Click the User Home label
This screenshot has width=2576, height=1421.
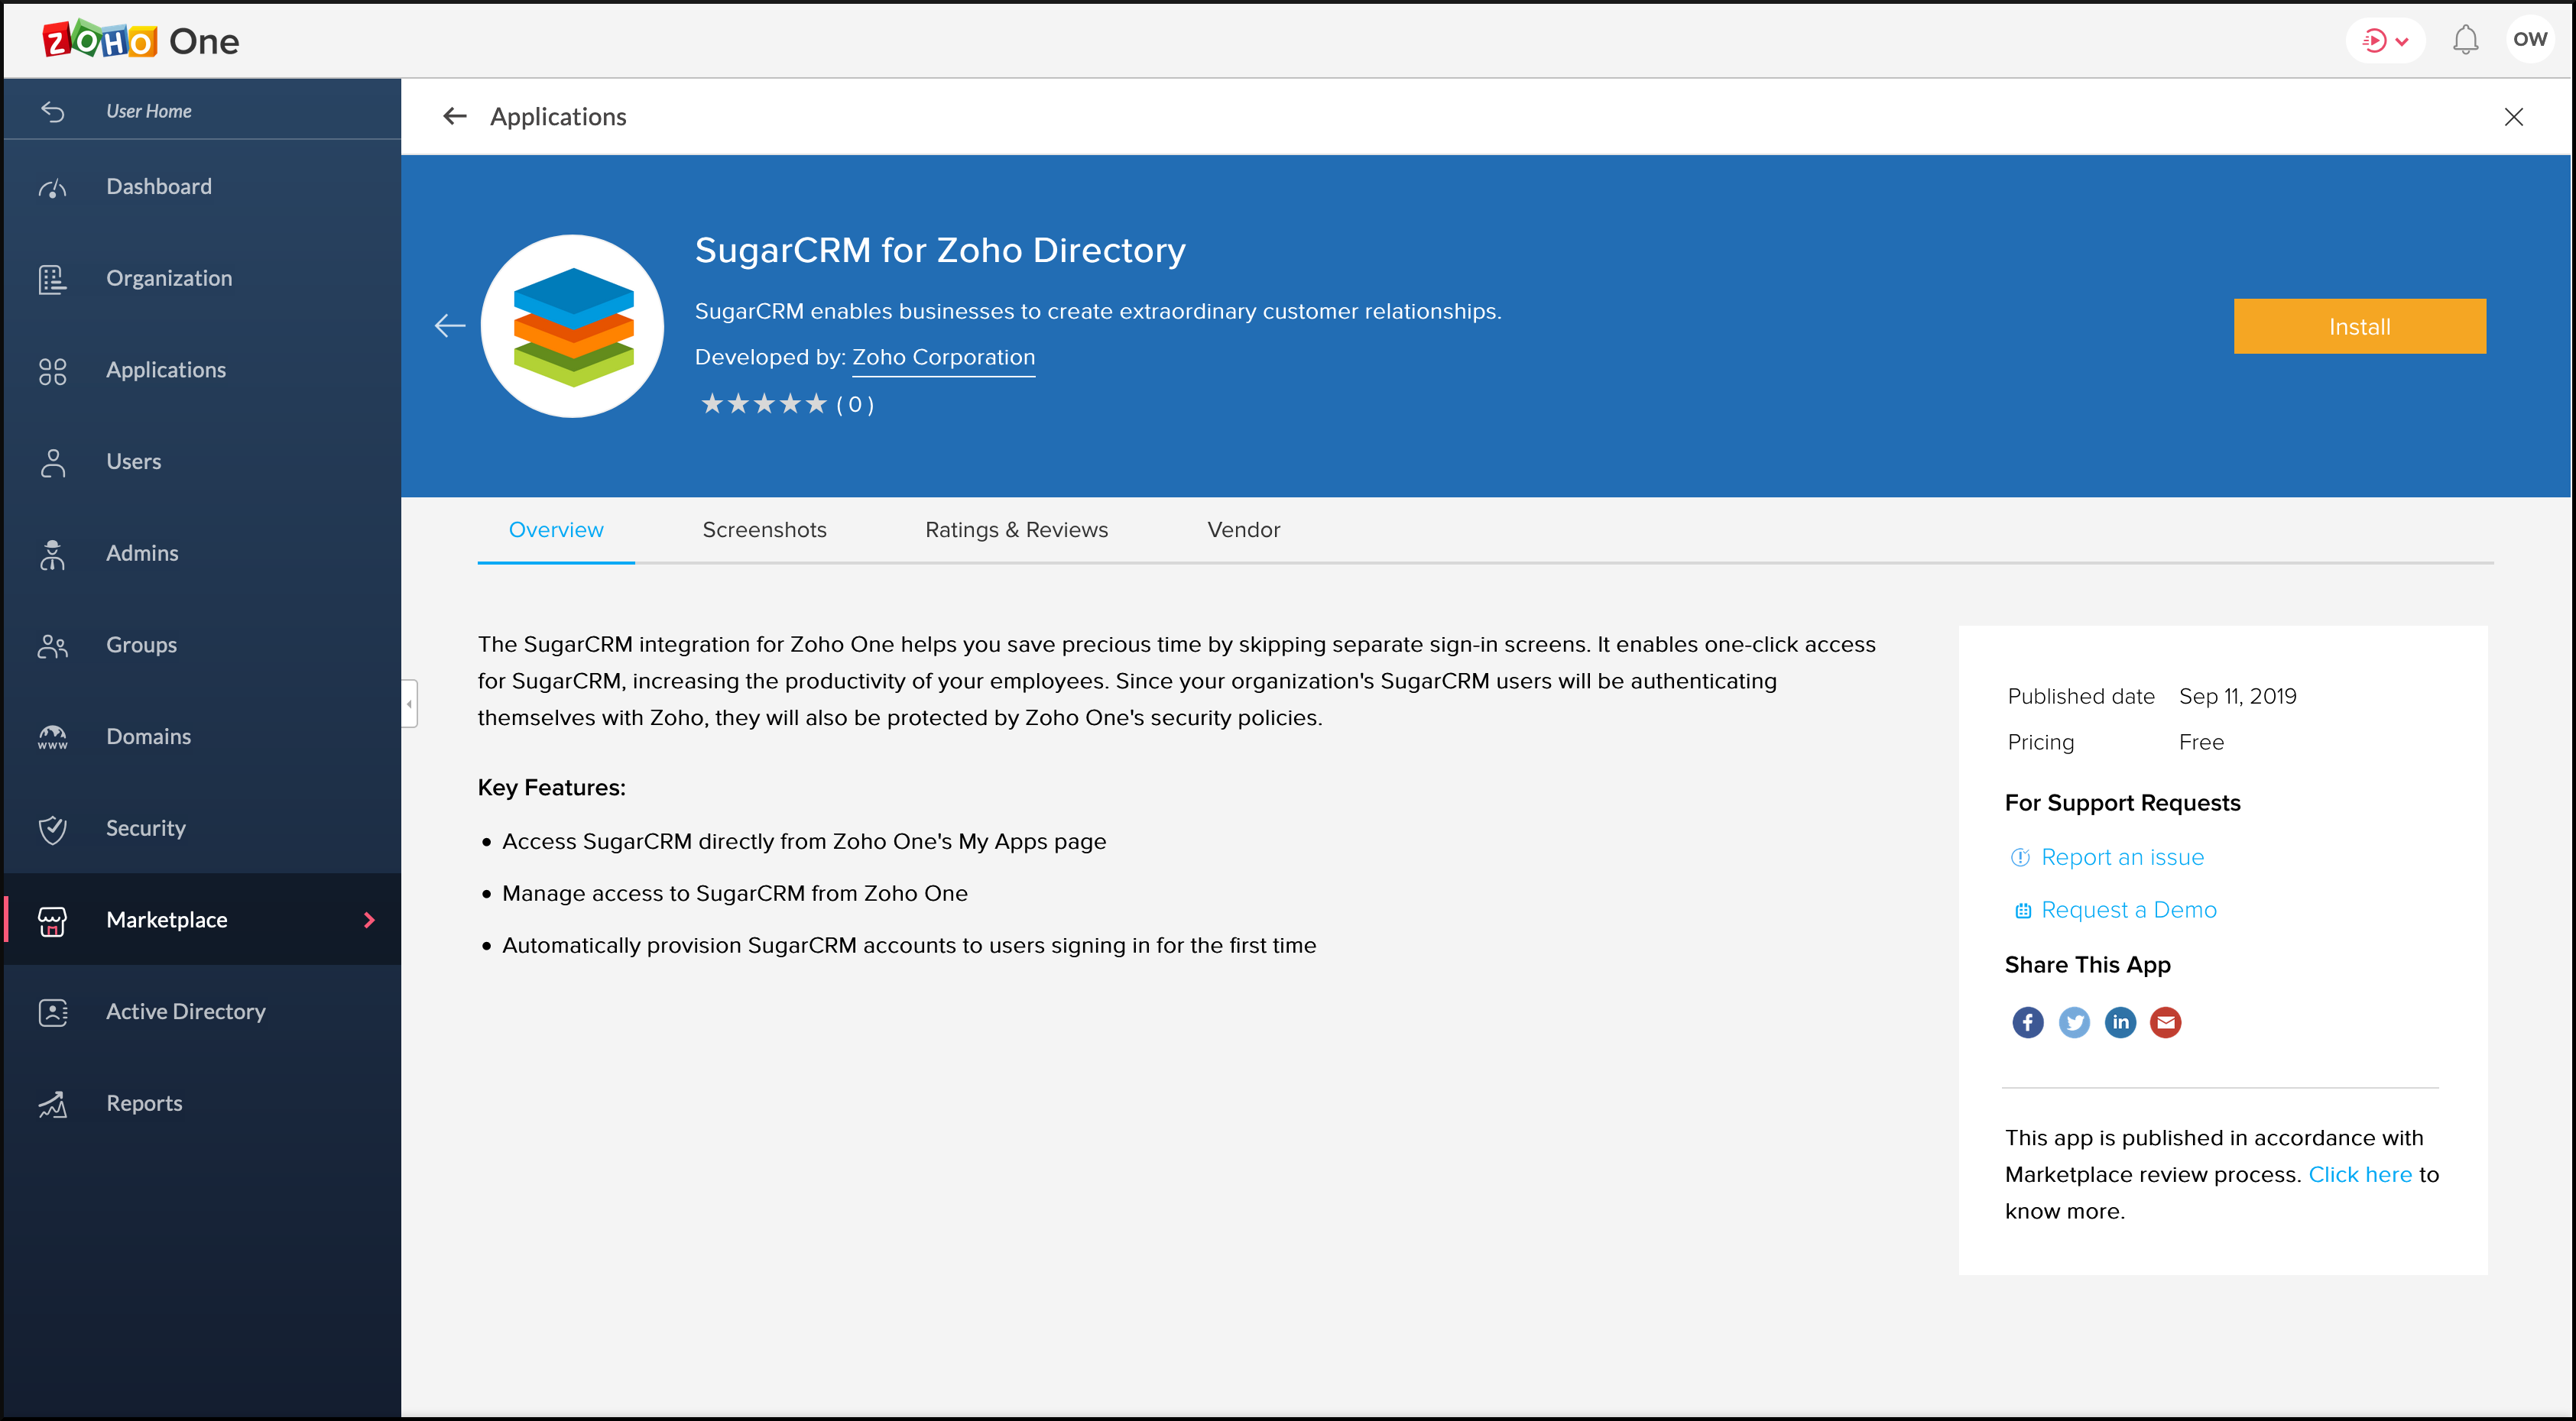tap(149, 111)
